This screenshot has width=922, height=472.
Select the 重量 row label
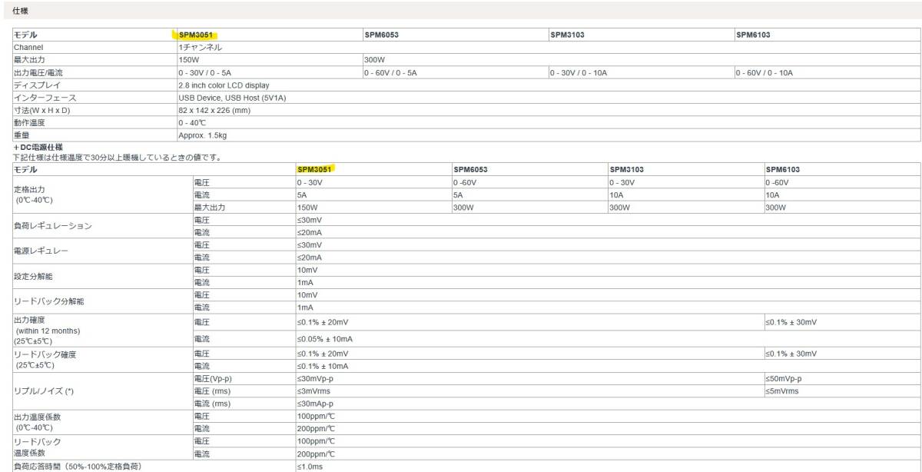[22, 135]
